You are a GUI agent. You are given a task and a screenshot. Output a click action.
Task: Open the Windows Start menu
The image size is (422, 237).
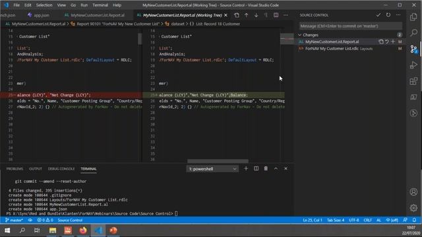pos(7,230)
